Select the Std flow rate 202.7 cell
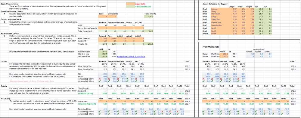Viewport: 301px width, 118px height. 103,54
